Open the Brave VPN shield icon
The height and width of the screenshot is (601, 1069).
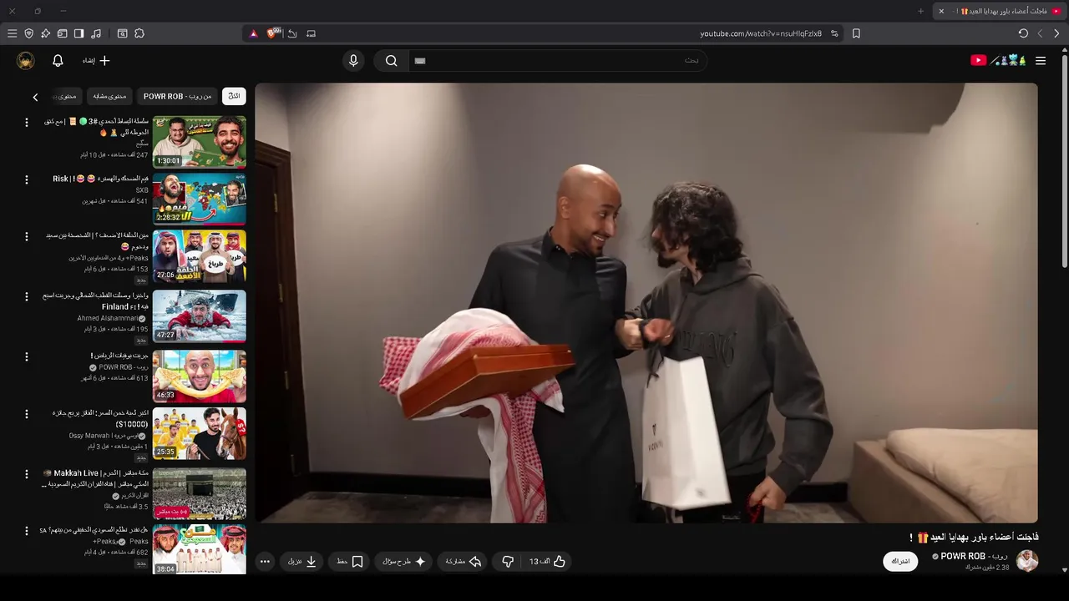(x=28, y=33)
